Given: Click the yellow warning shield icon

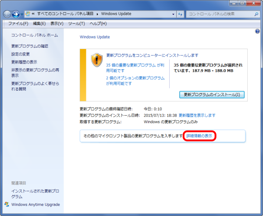Looking at the screenshot, I should click(97, 60).
